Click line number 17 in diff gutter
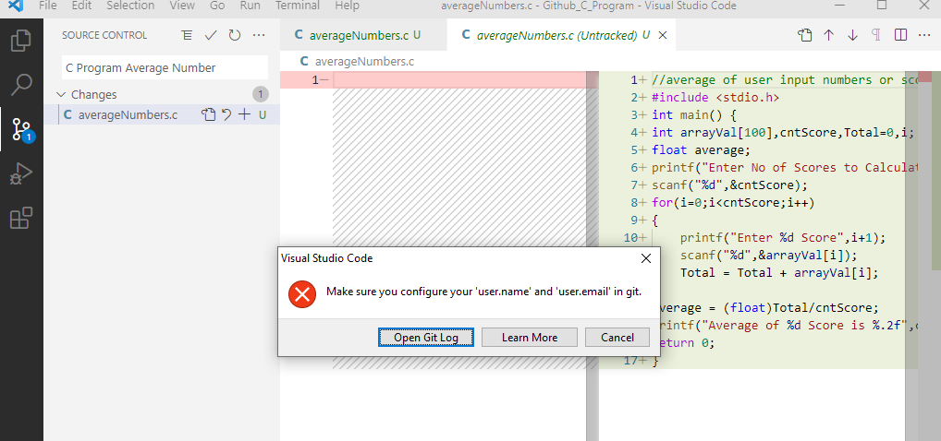 (630, 361)
